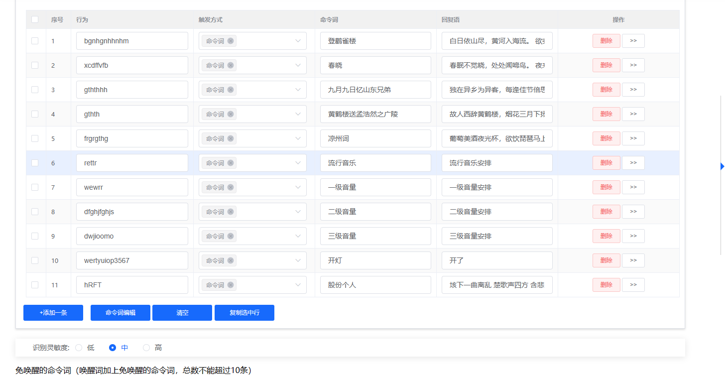The width and height of the screenshot is (725, 380).
Task: Check the box for row 9 dwjioomo
Action: (35, 236)
